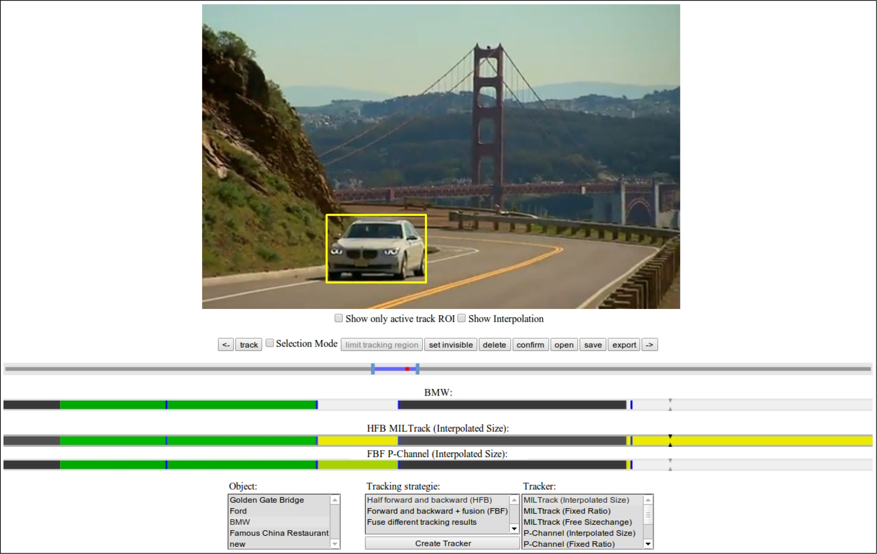Step back with the <- button
This screenshot has width=877, height=554.
coord(225,345)
